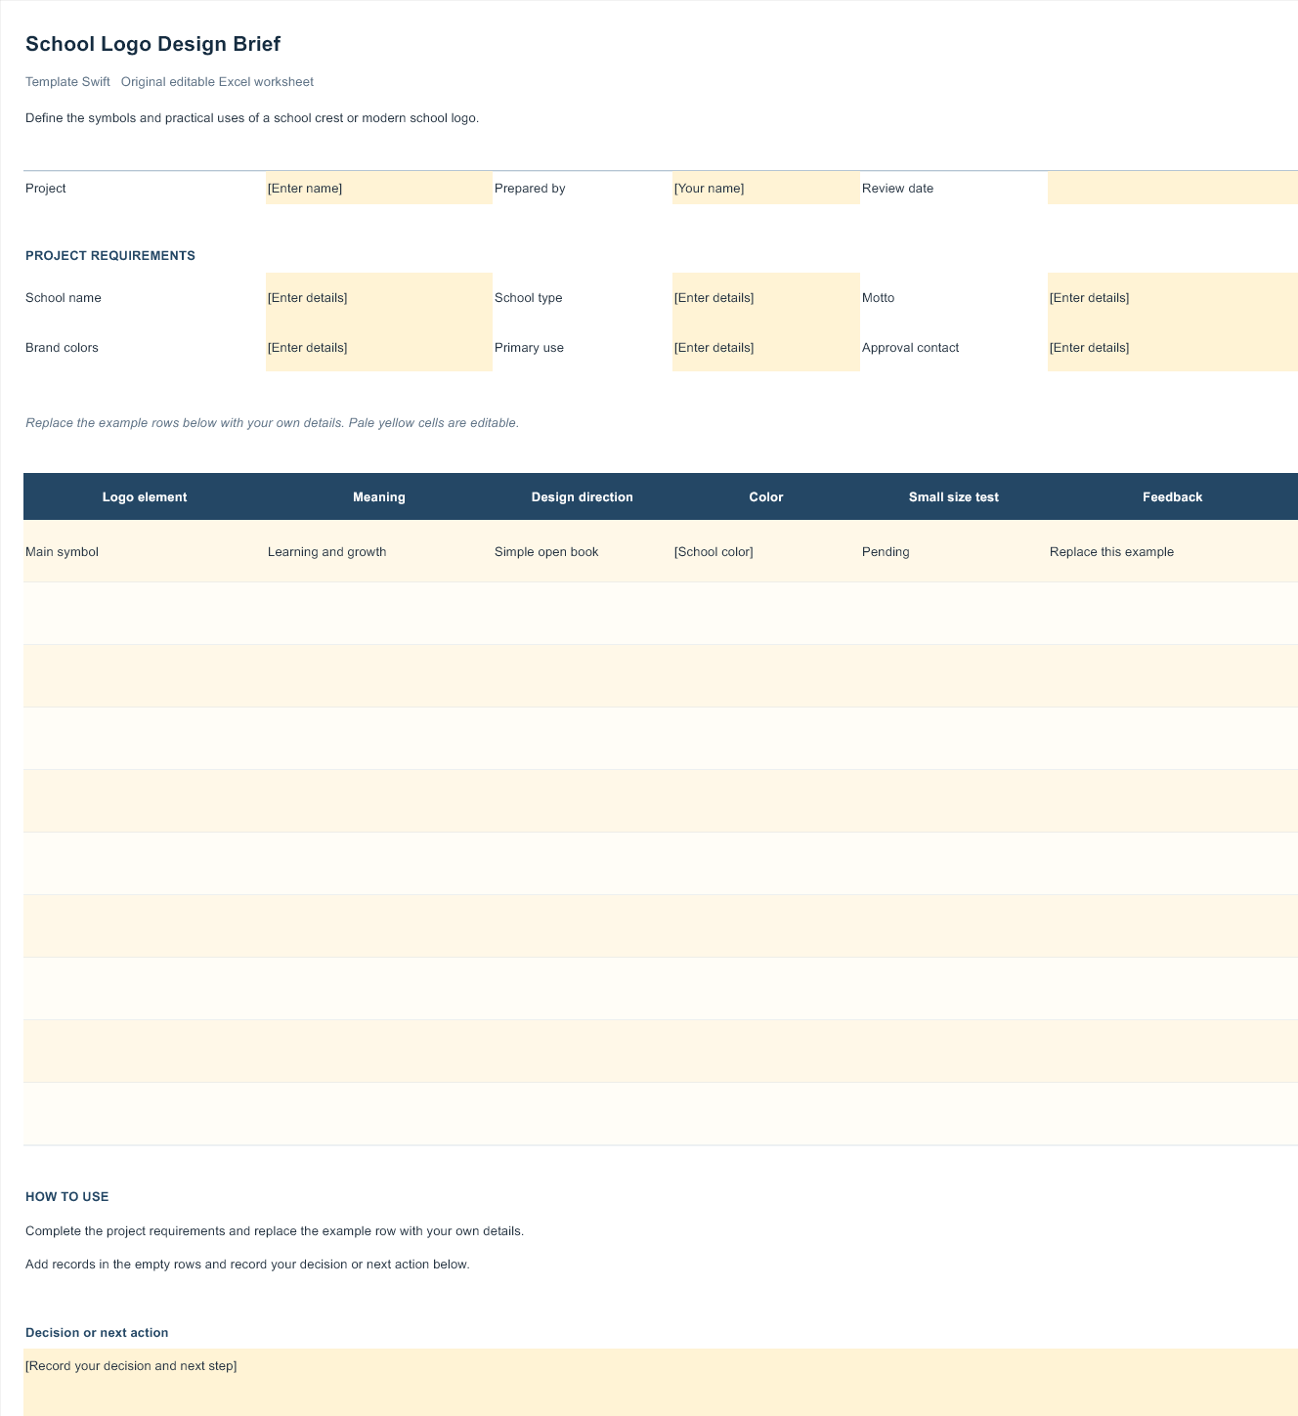Select the 'Learning and growth' cell
This screenshot has width=1298, height=1416.
[x=379, y=552]
